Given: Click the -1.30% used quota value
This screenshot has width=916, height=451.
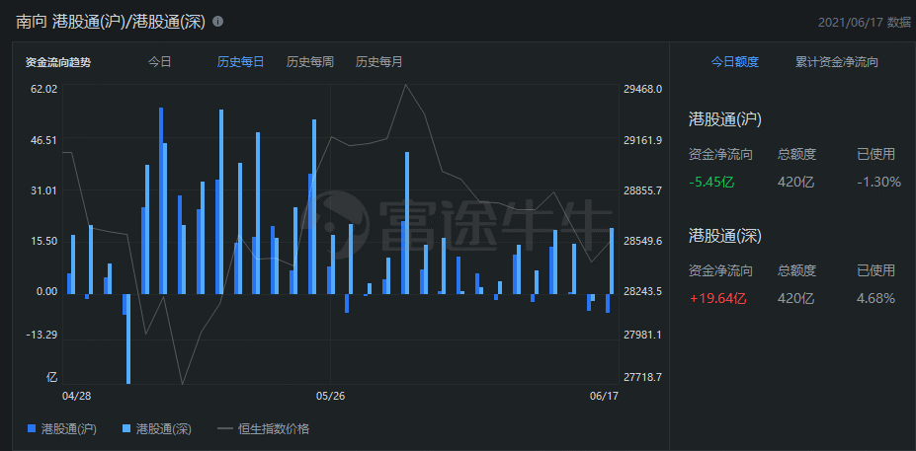Looking at the screenshot, I should 878,182.
